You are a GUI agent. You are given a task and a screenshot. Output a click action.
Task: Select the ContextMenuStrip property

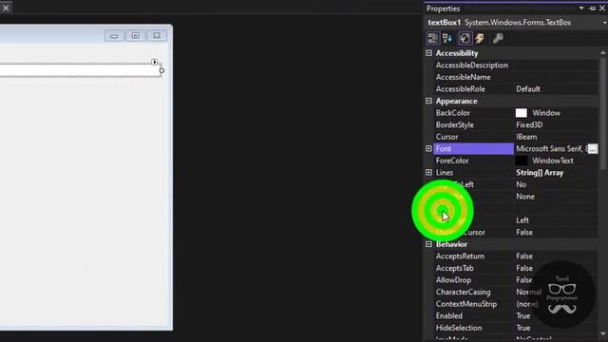tap(466, 304)
